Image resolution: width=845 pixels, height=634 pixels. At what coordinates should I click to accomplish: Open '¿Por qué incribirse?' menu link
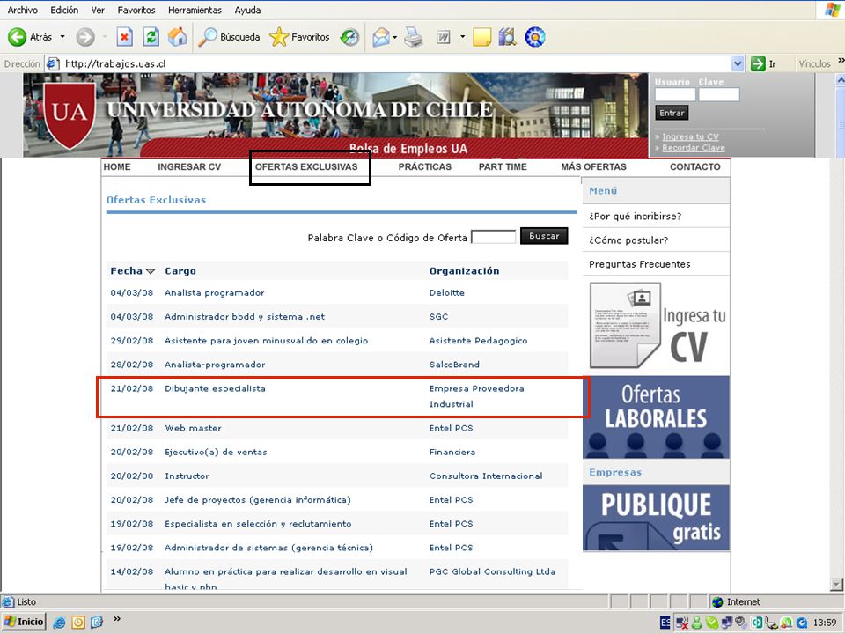pos(635,217)
